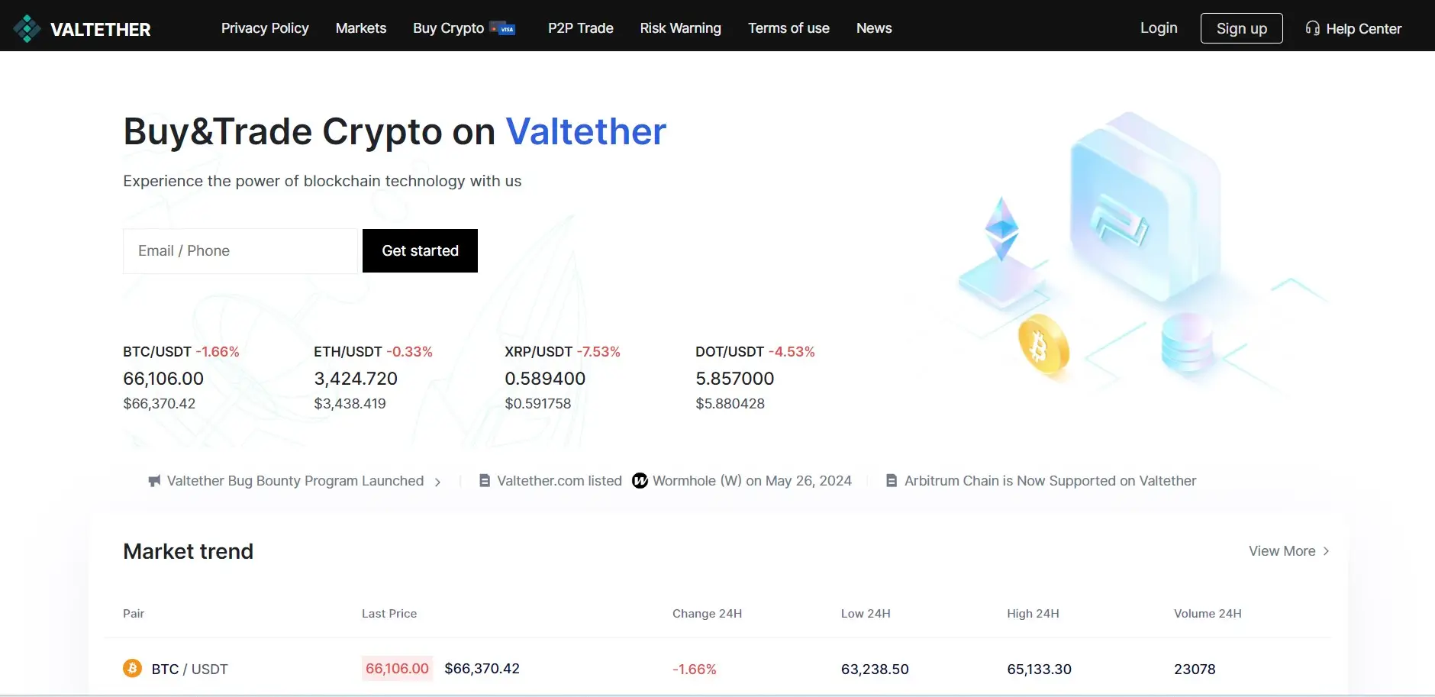
Task: Open the Risk Warning page
Action: (x=679, y=28)
